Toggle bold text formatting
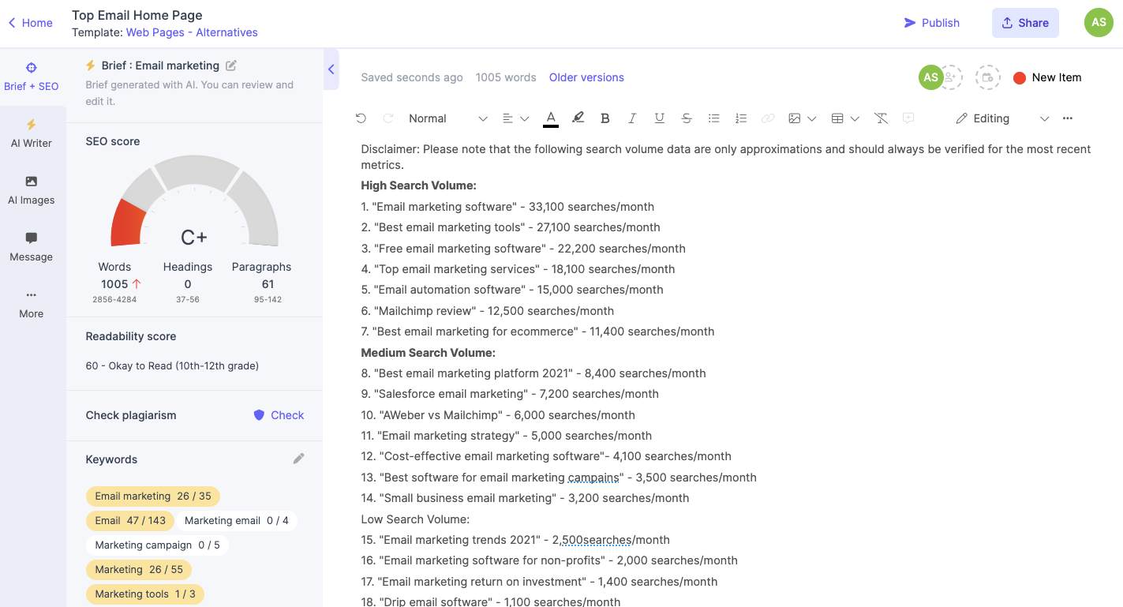This screenshot has height=607, width=1123. [x=605, y=118]
